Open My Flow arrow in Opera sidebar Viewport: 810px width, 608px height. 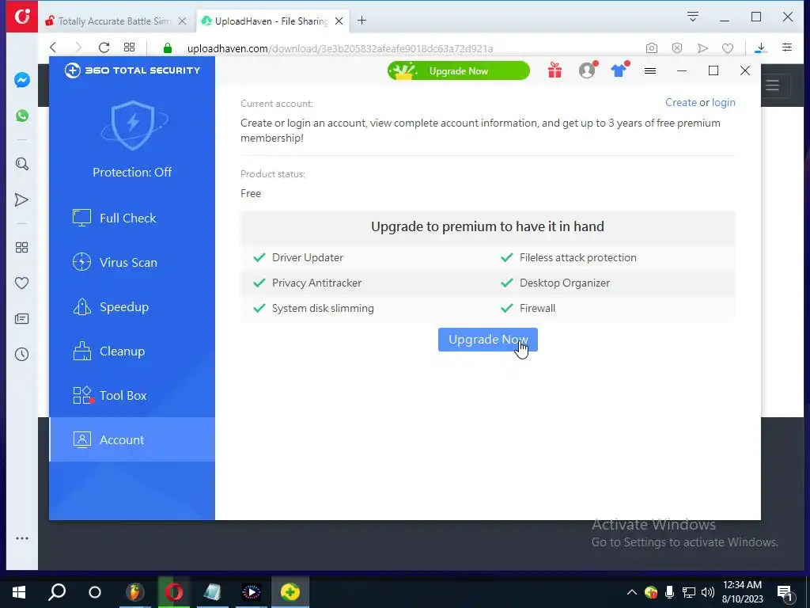point(21,200)
